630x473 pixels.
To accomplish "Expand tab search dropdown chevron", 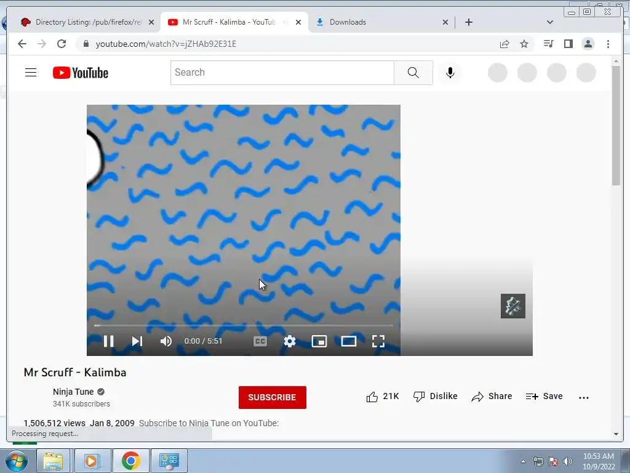I will pos(550,22).
